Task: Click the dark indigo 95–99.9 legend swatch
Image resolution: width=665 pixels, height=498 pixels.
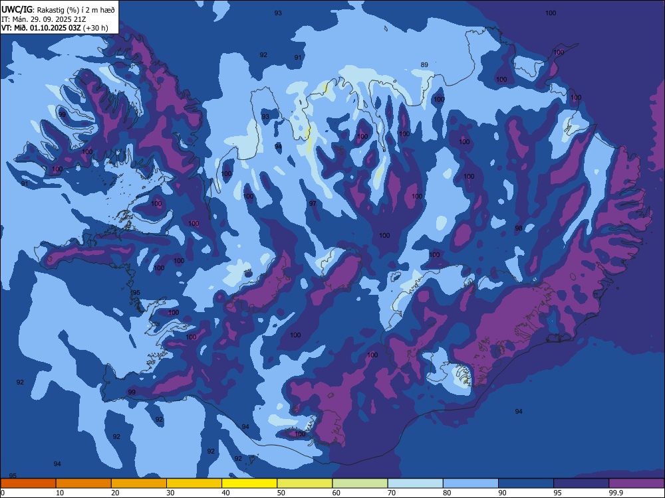Action: point(581,483)
